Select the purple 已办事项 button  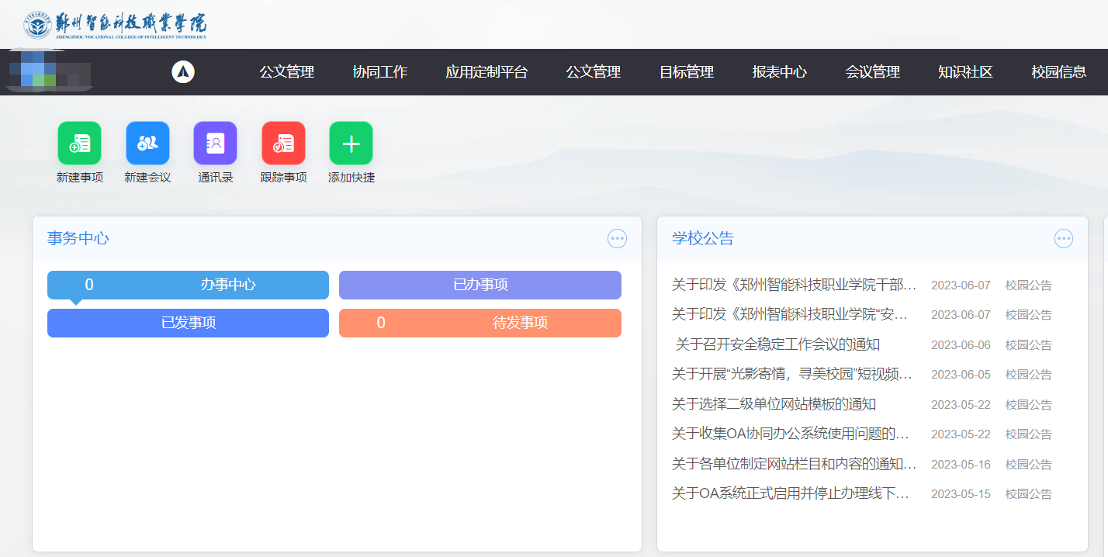480,285
